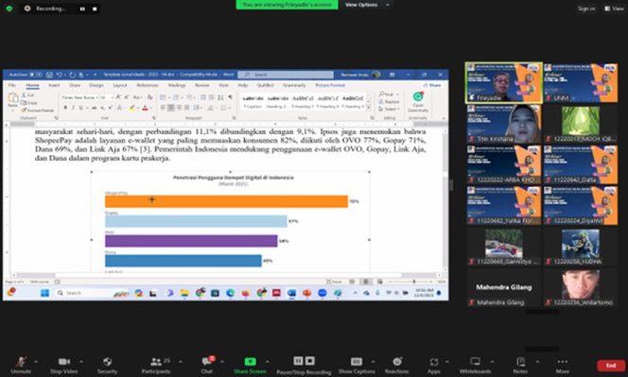Open the References tab in Word ribbon
The width and height of the screenshot is (628, 377).
click(x=148, y=85)
